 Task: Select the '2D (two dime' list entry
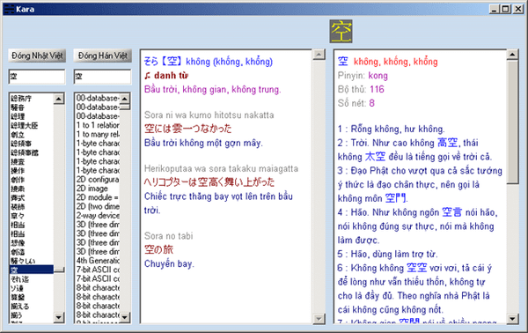[x=98, y=207]
